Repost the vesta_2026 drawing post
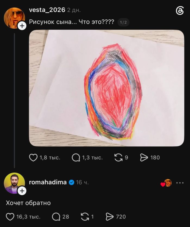 118,158
